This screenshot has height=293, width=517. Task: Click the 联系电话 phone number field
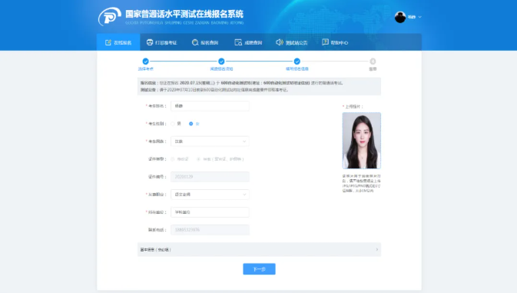(x=210, y=230)
